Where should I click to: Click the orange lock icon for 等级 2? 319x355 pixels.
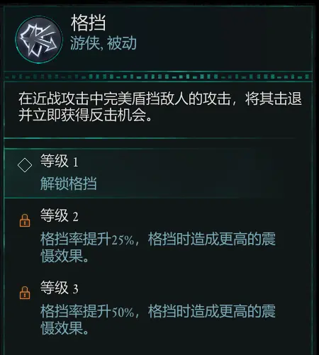pyautogui.click(x=25, y=220)
